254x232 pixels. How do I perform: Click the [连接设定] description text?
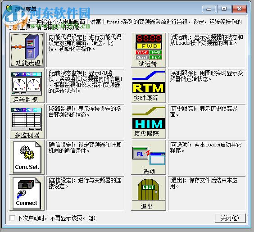click(x=85, y=183)
